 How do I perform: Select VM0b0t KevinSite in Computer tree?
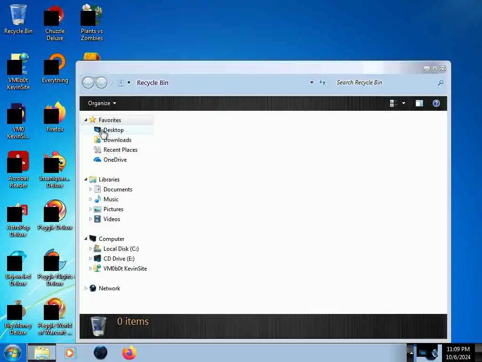[125, 268]
